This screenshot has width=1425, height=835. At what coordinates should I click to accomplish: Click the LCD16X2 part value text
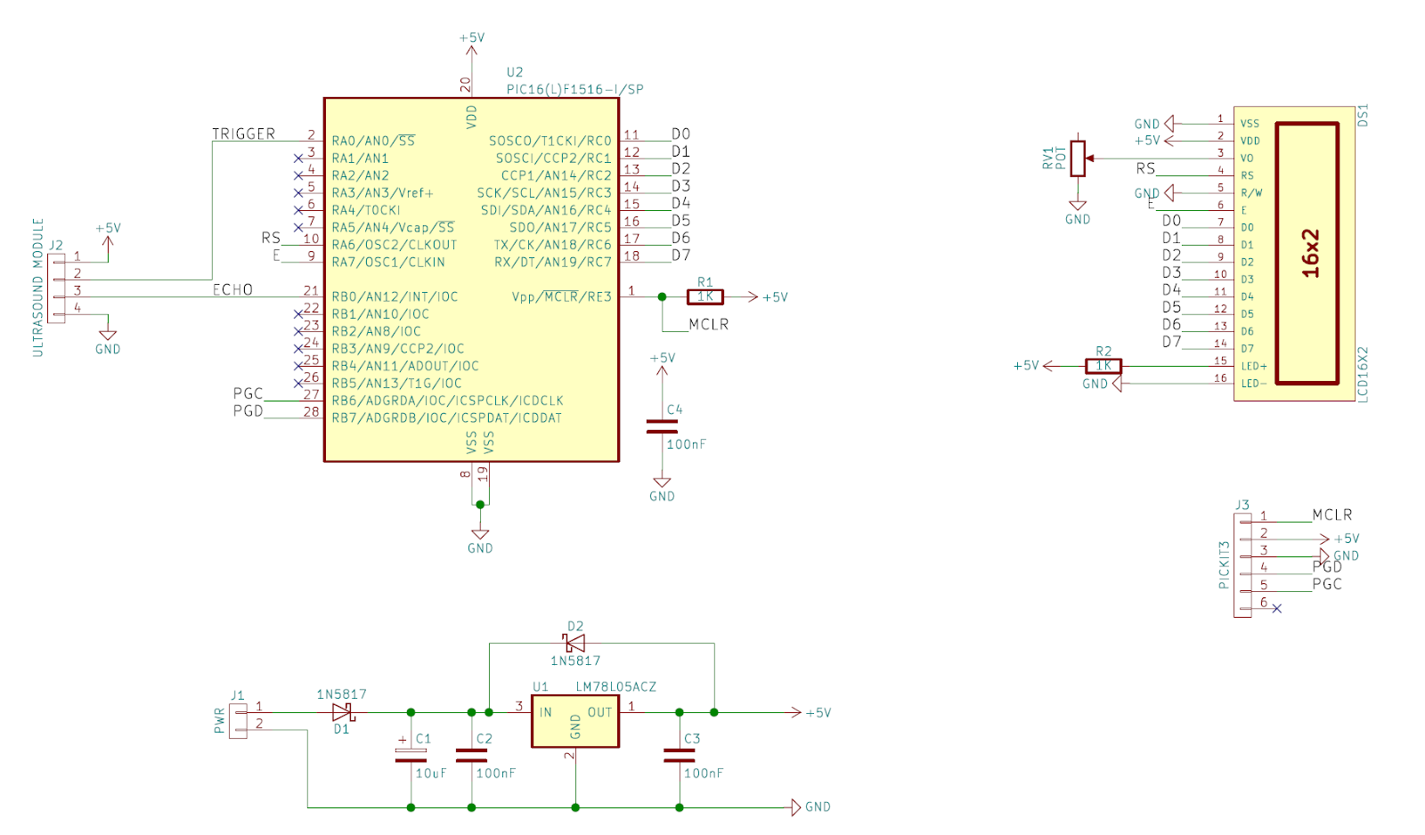(x=1363, y=374)
